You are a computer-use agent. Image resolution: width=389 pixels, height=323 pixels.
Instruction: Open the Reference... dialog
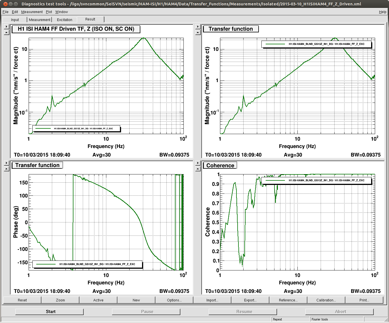[x=288, y=300]
